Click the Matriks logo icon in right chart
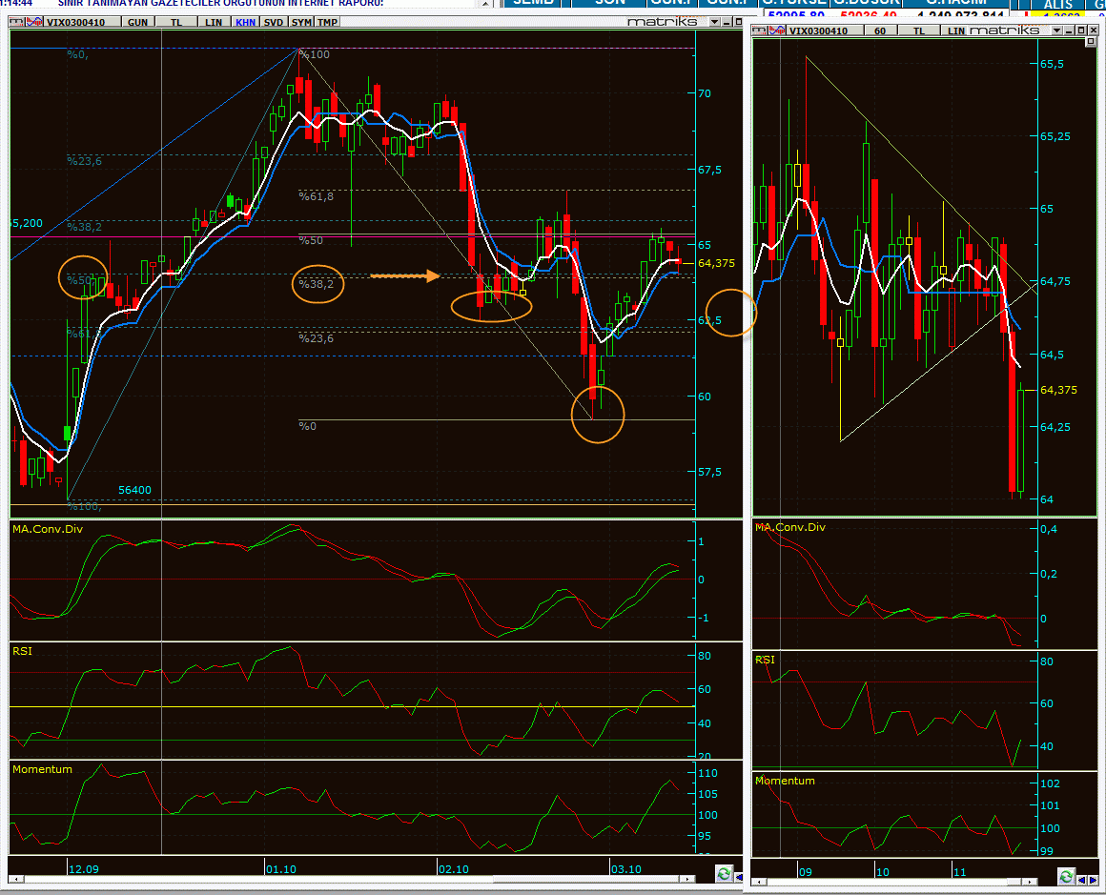Image resolution: width=1106 pixels, height=895 pixels. (760, 31)
